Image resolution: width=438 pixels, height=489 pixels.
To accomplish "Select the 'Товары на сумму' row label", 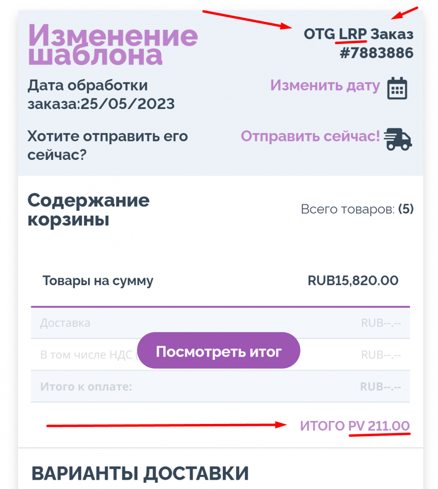I will tap(98, 281).
